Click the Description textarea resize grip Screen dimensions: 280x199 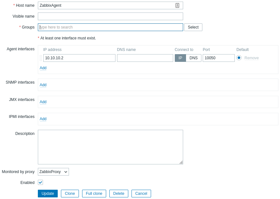(x=181, y=162)
